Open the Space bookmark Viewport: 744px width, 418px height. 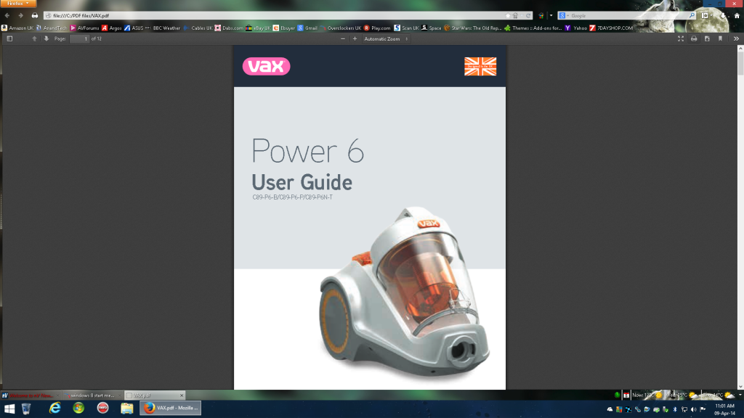point(432,28)
